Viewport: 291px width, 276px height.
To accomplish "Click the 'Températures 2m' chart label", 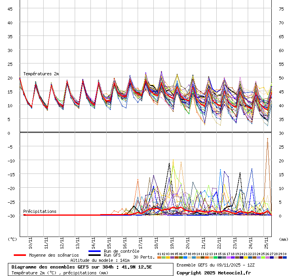I will coord(41,74).
